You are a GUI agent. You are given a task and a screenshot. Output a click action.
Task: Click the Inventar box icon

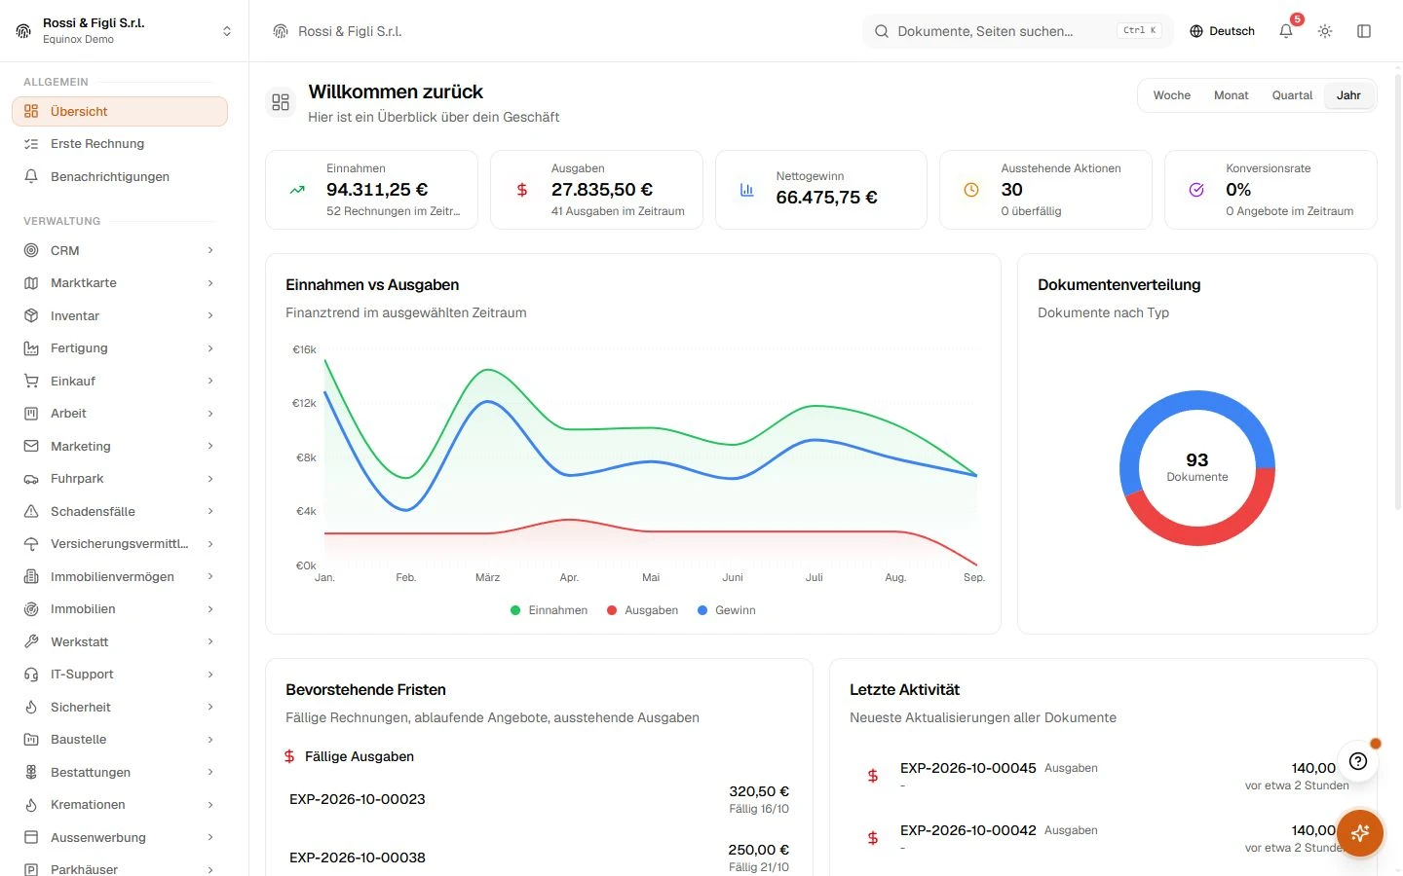tap(31, 315)
